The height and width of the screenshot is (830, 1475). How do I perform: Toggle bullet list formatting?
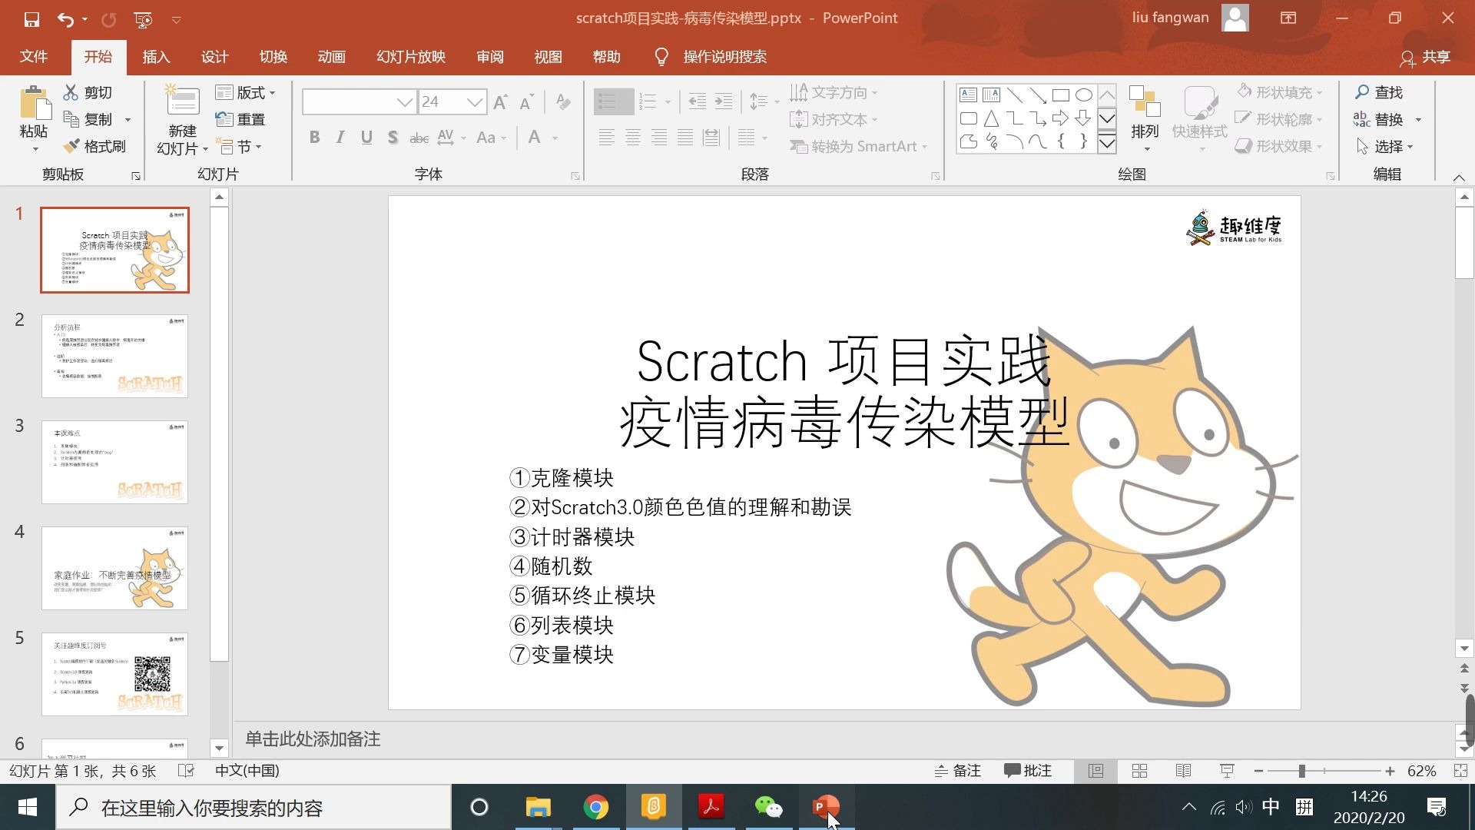click(608, 101)
